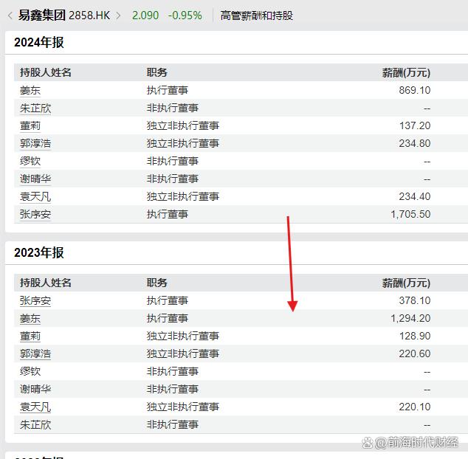Click 缪钦 name in 2023 table
The height and width of the screenshot is (459, 468).
tap(30, 372)
